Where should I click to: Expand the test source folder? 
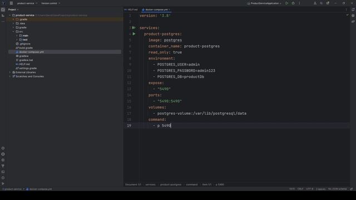click(x=17, y=39)
